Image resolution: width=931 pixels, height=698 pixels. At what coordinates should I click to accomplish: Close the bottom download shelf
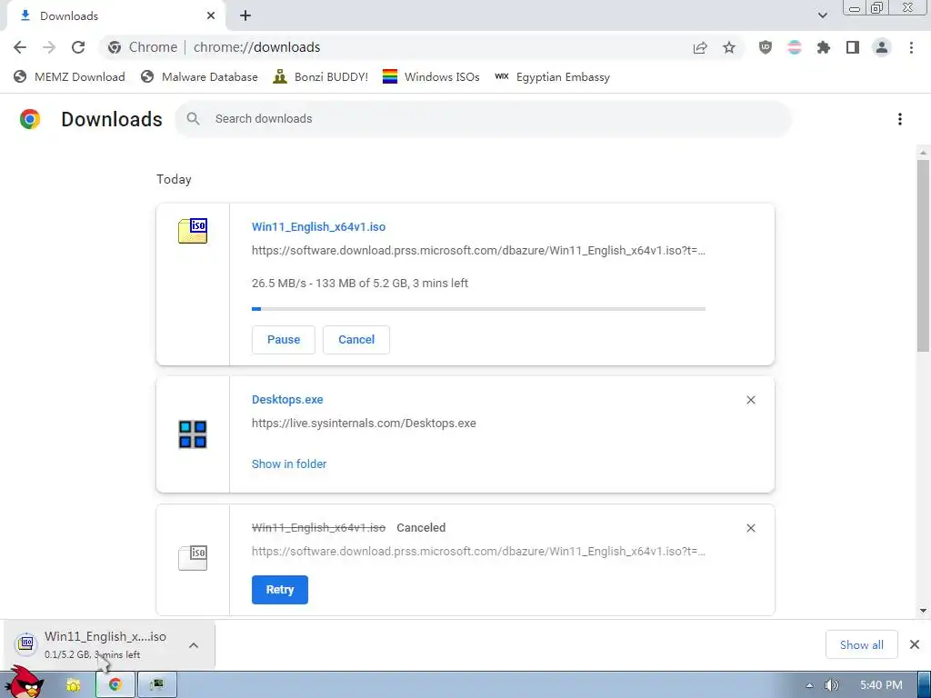coord(915,644)
